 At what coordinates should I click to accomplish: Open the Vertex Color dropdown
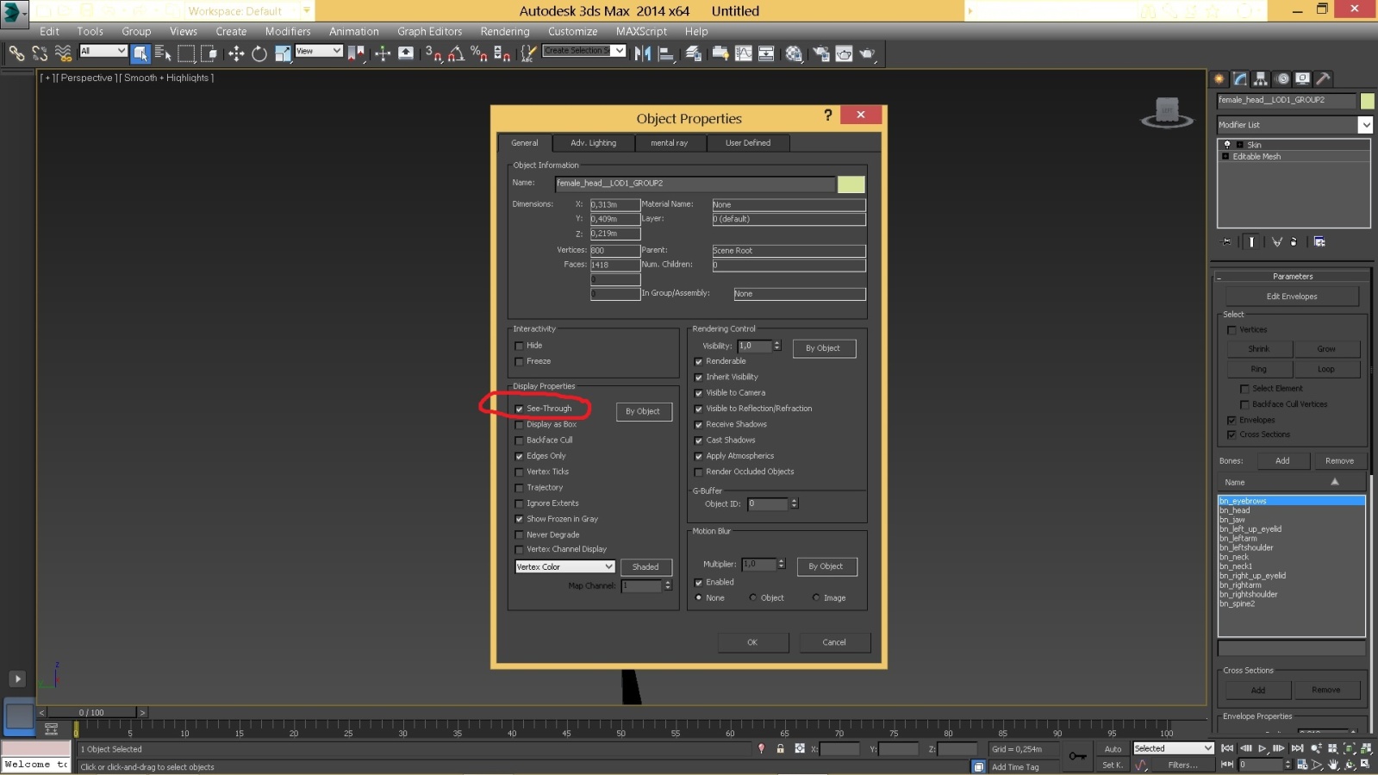point(564,566)
